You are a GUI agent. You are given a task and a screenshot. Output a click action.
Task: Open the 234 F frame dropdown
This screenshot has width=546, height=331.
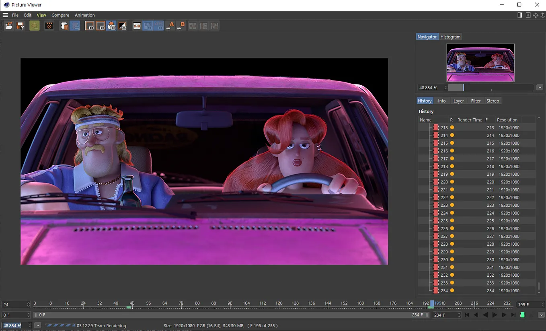459,315
